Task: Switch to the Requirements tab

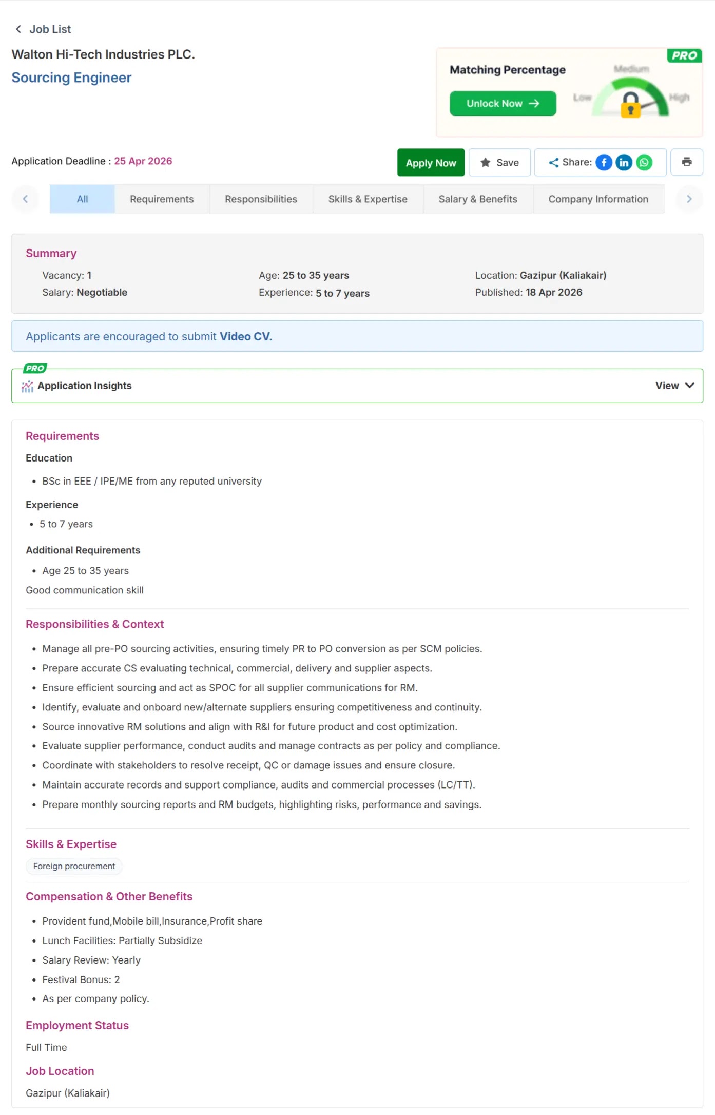Action: [162, 199]
